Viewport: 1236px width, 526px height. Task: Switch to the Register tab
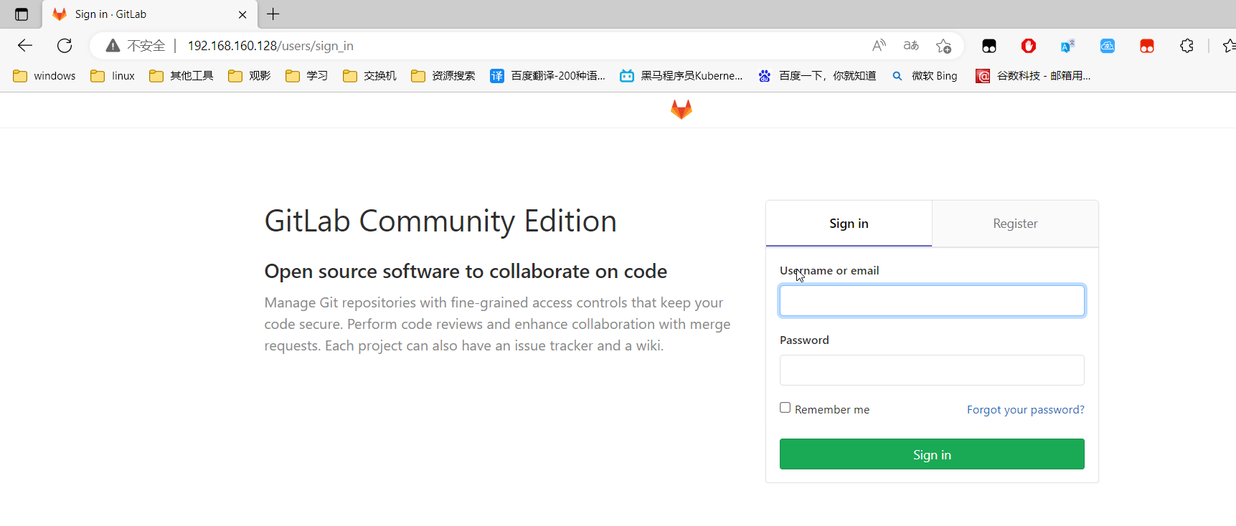click(x=1015, y=224)
